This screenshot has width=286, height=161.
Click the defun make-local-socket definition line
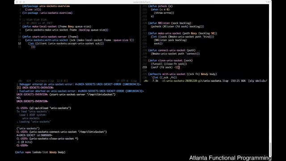click(x=57, y=26)
